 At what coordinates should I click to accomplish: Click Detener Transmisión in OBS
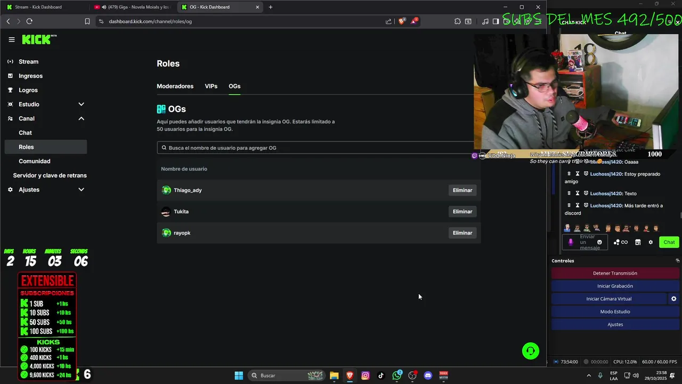click(615, 273)
